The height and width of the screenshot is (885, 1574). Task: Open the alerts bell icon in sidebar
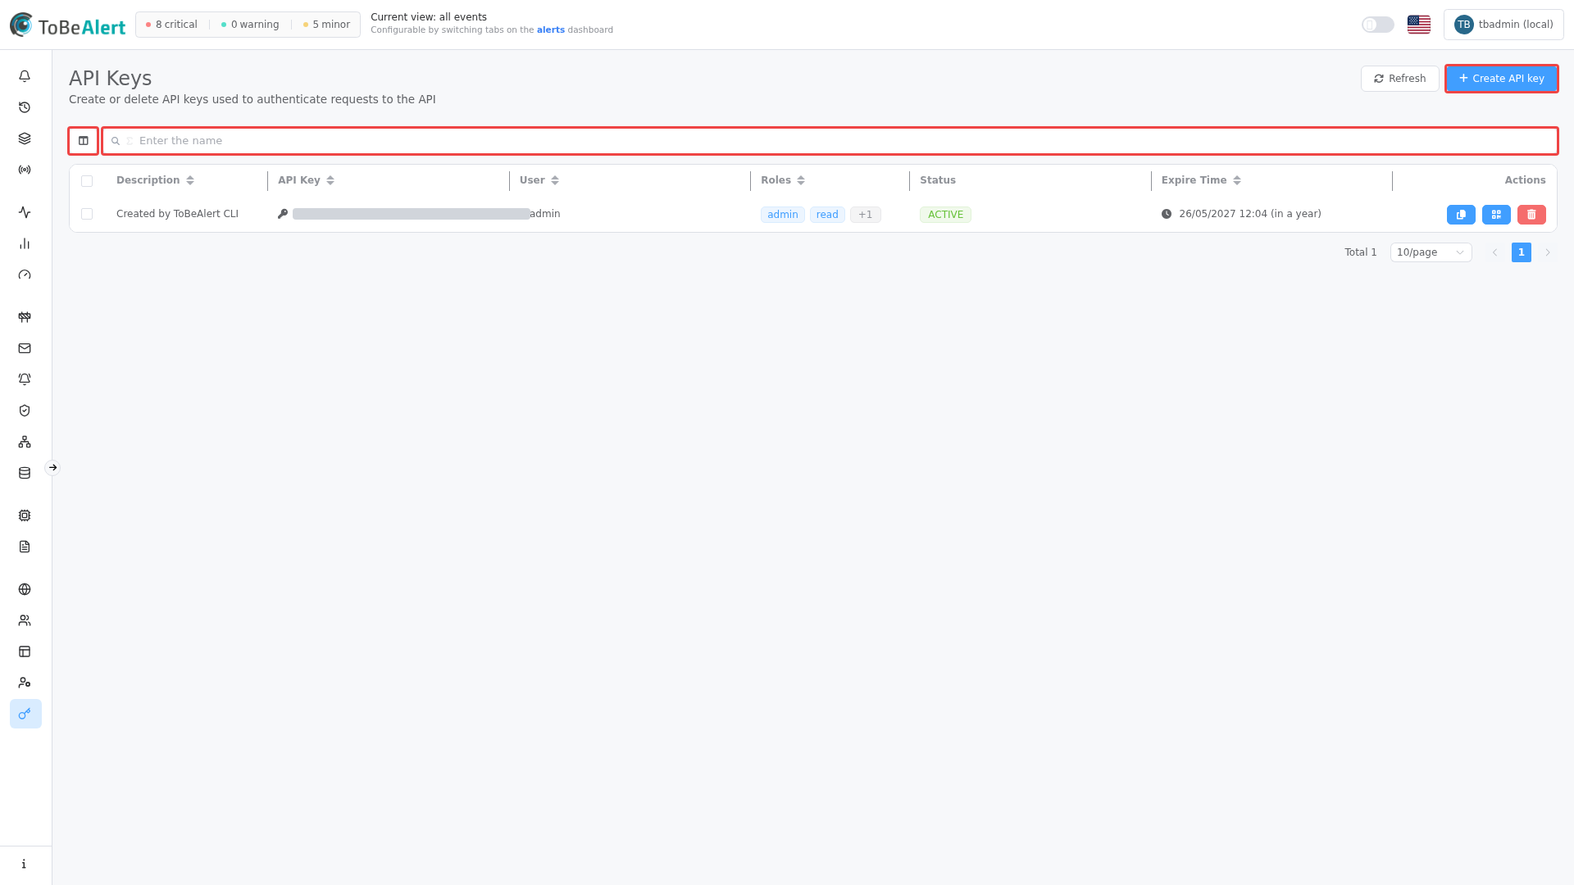[25, 76]
